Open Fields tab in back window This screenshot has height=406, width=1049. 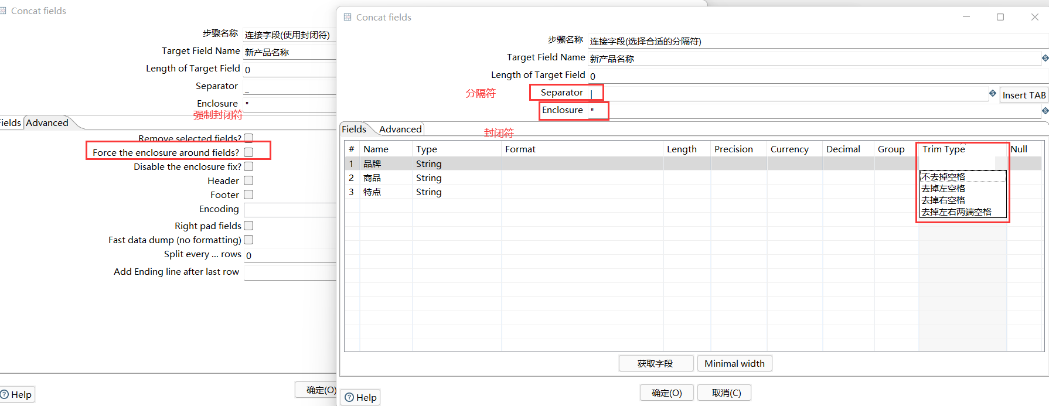tap(10, 122)
